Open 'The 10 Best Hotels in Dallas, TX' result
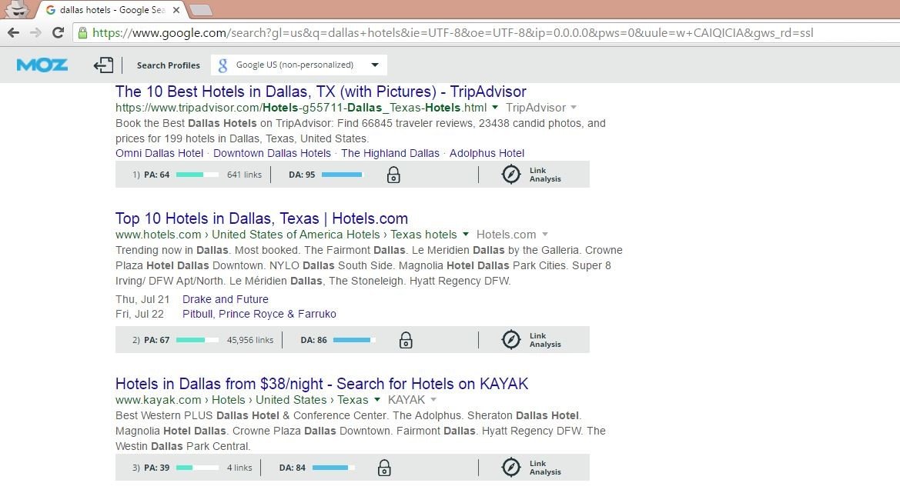This screenshot has height=493, width=900. pyautogui.click(x=321, y=92)
